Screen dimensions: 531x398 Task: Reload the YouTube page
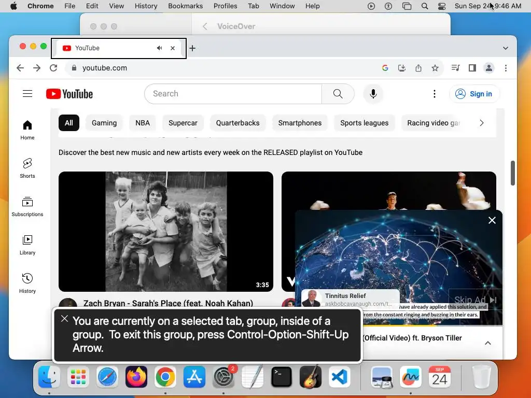point(53,68)
